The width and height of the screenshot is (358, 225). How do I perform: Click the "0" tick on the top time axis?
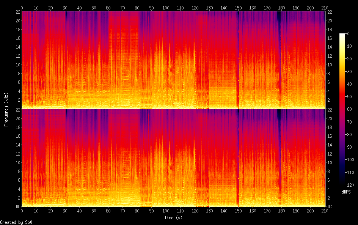tap(22, 8)
